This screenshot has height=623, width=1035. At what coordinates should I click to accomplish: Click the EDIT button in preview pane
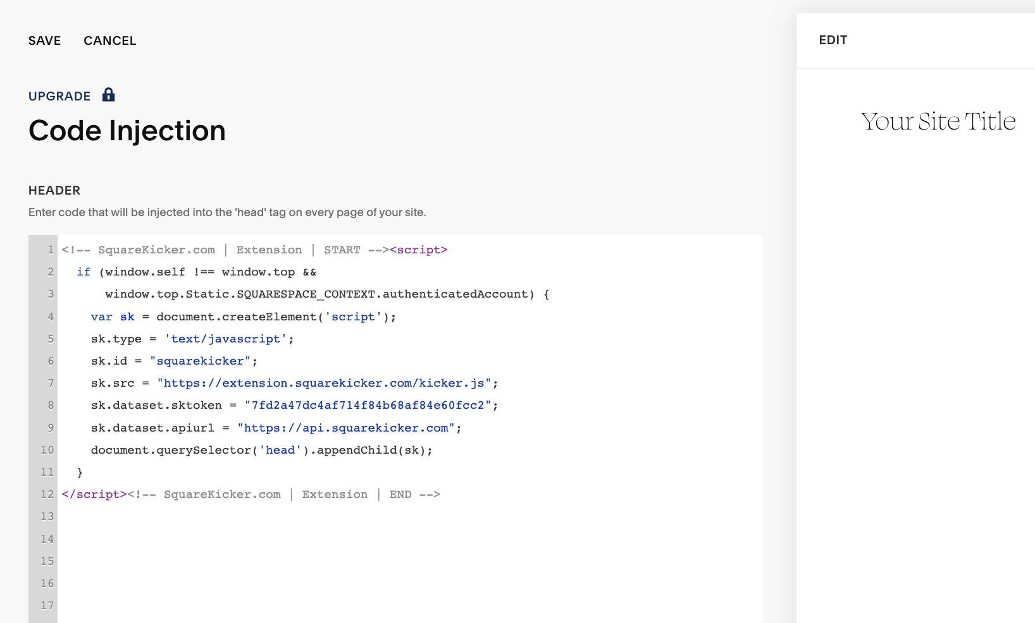tap(833, 40)
